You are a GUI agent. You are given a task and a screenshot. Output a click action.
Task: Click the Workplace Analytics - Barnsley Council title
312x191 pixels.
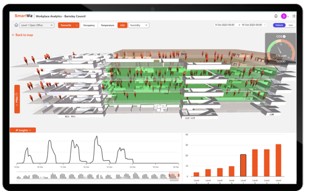pos(60,16)
